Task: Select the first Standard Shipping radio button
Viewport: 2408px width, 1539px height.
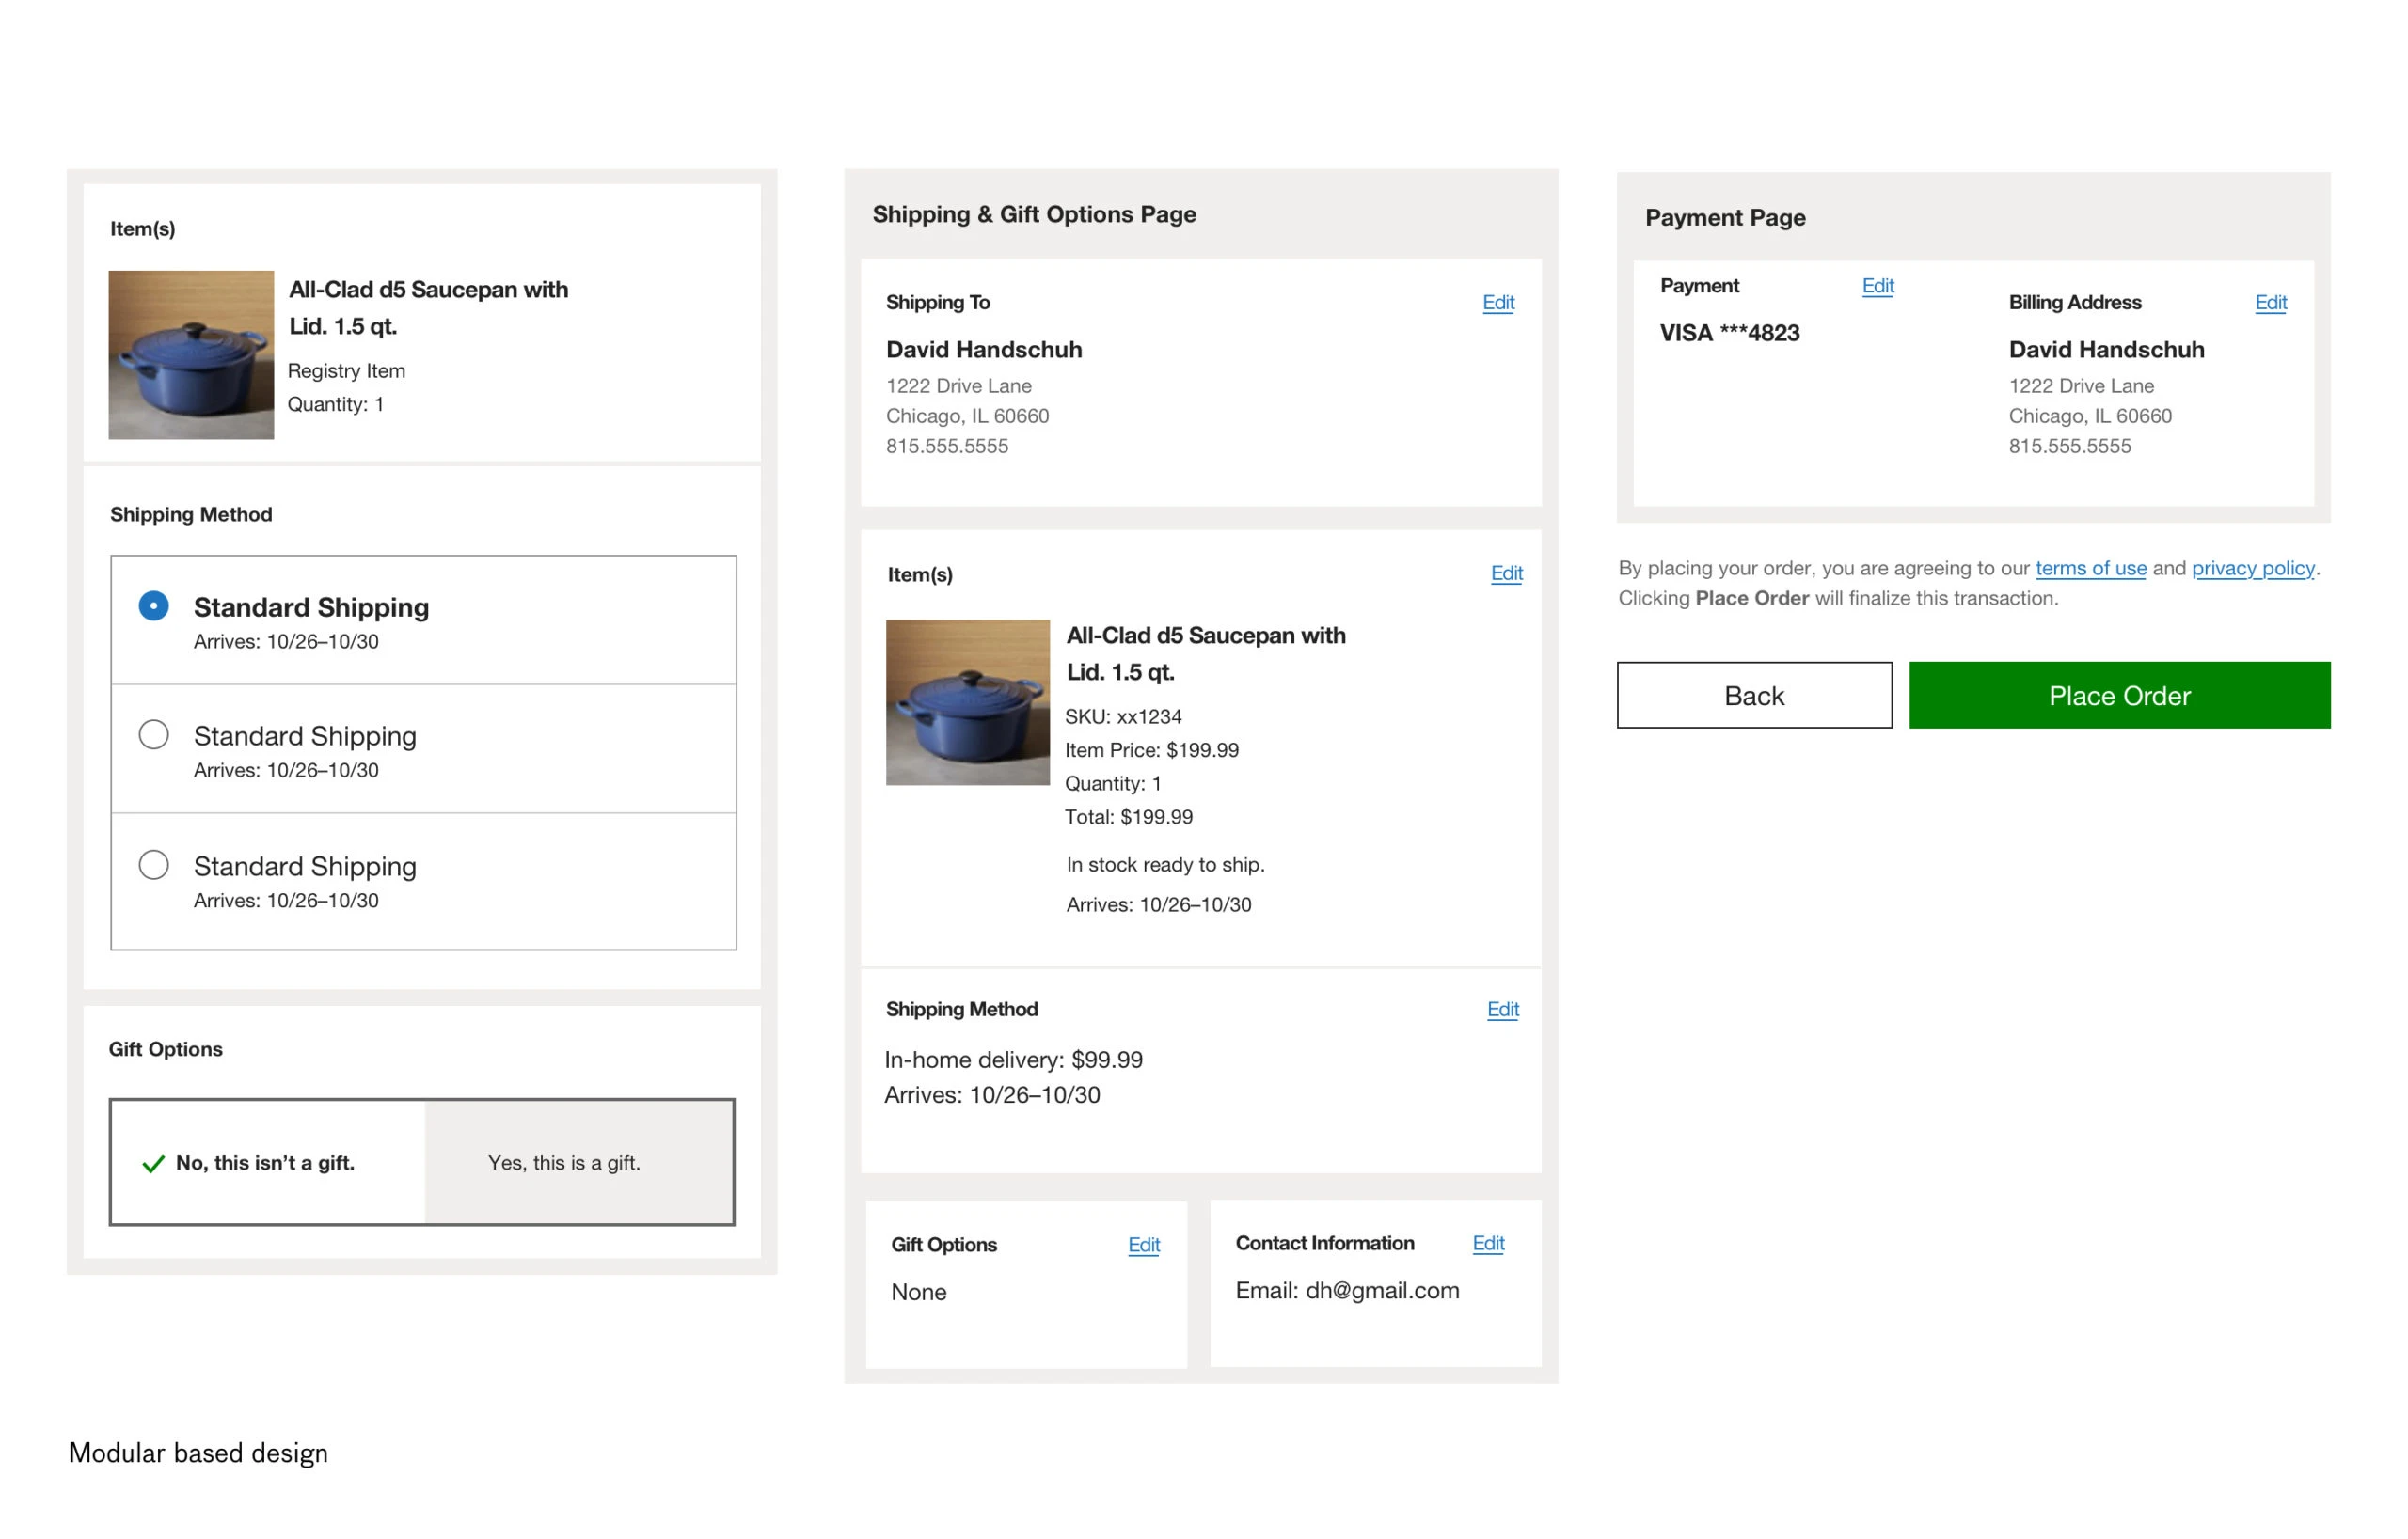Action: coord(153,605)
